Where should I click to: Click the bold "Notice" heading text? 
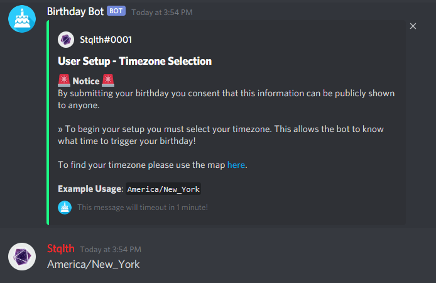coord(86,81)
